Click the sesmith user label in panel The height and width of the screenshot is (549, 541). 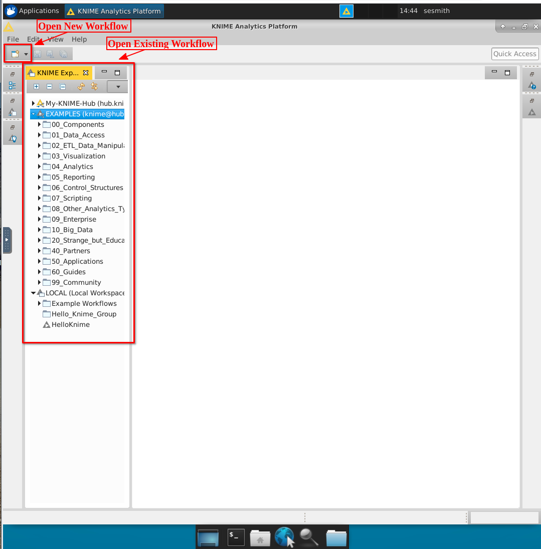(x=436, y=11)
